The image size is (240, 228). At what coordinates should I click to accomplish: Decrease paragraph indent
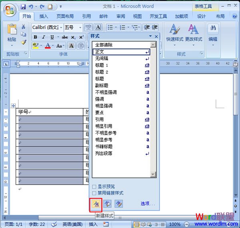[146, 27]
